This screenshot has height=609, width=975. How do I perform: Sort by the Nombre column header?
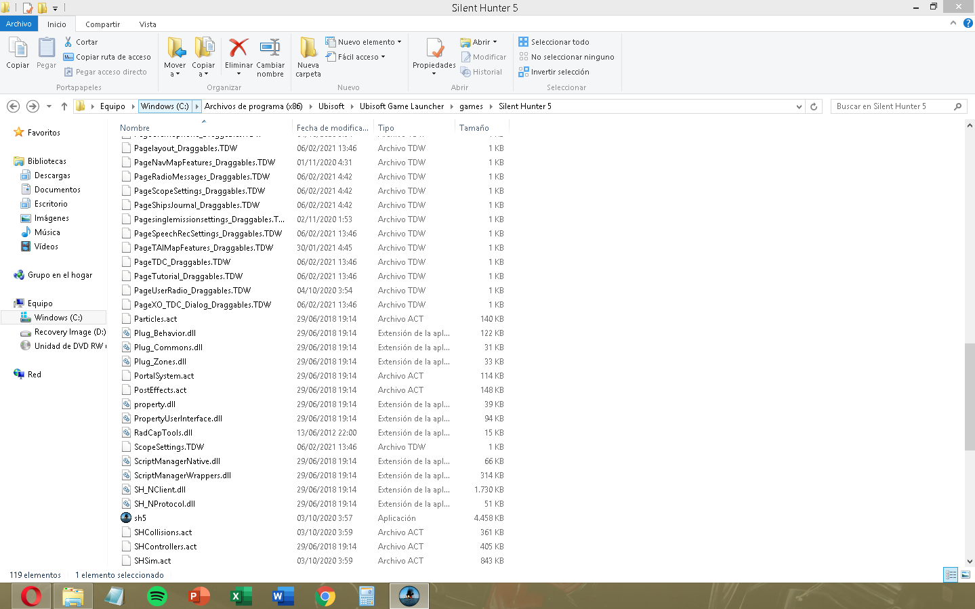click(135, 128)
